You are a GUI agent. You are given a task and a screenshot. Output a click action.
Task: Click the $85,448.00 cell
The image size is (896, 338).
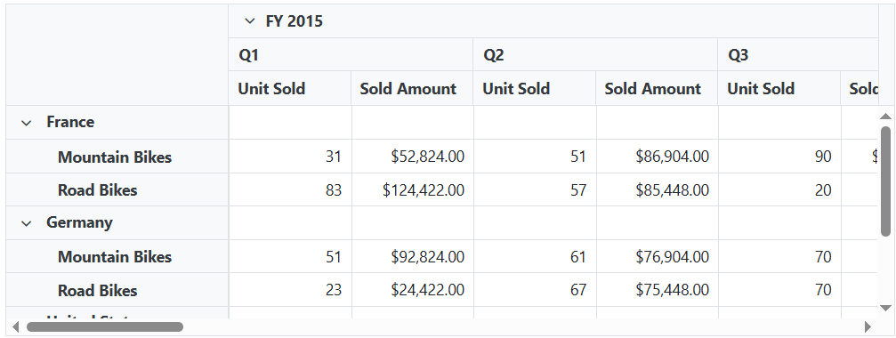[658, 189]
